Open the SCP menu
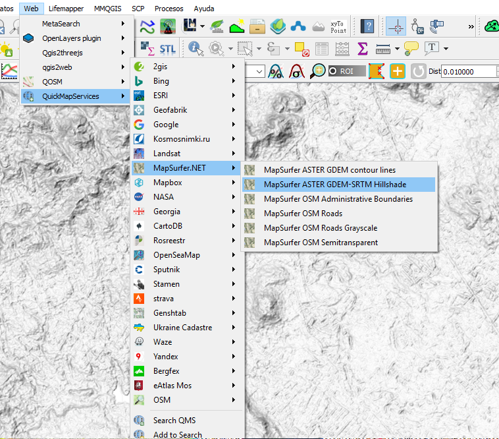 (x=138, y=9)
